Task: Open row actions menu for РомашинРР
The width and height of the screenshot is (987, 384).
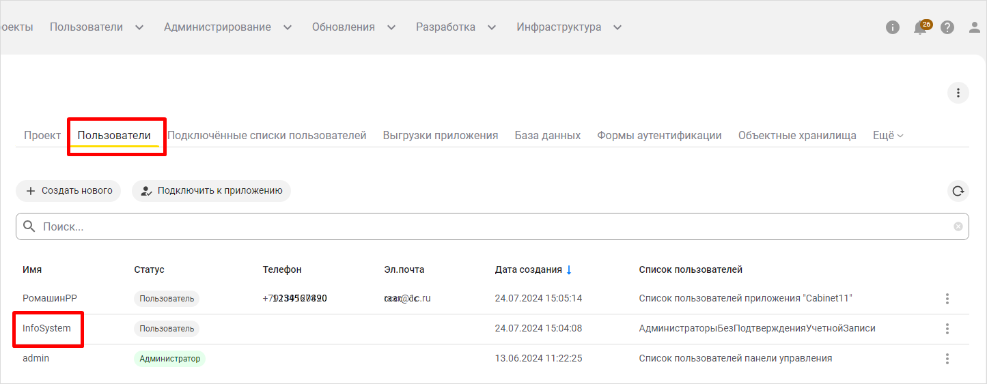Action: [947, 299]
